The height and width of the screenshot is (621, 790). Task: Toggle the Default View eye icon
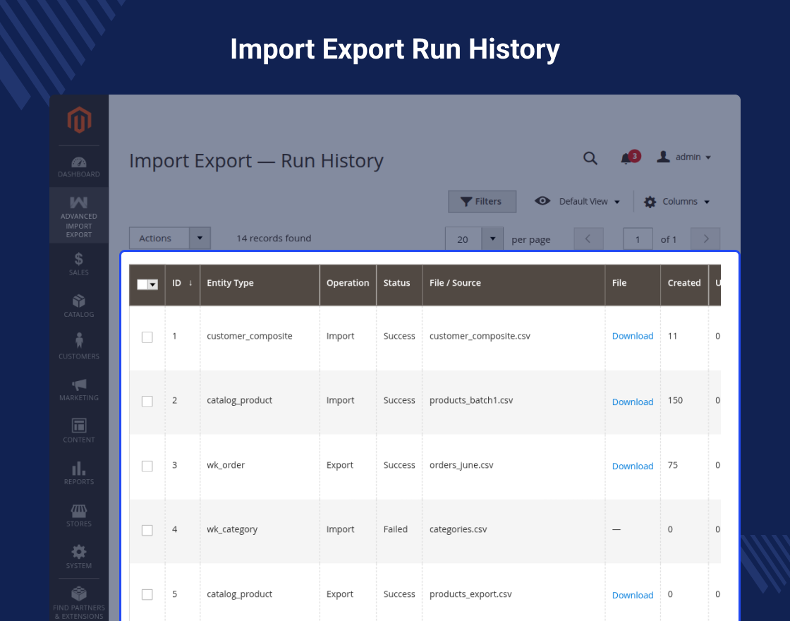[x=542, y=200]
